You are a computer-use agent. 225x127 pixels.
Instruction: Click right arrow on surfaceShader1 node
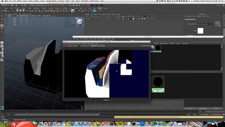click(x=163, y=91)
